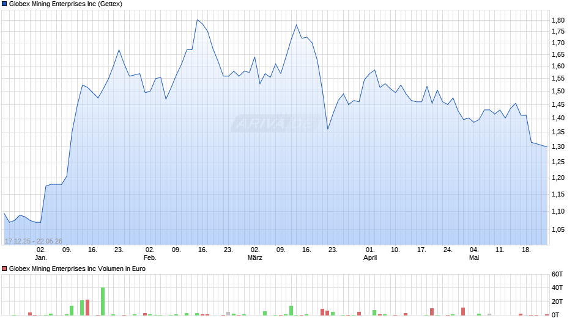The height and width of the screenshot is (321, 575).
Task: Click the 1,40 price axis label
Action: (558, 118)
